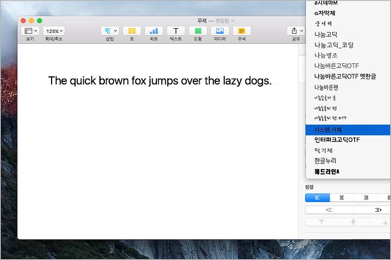
Task: Select the 펜기체 font
Action: [324, 150]
